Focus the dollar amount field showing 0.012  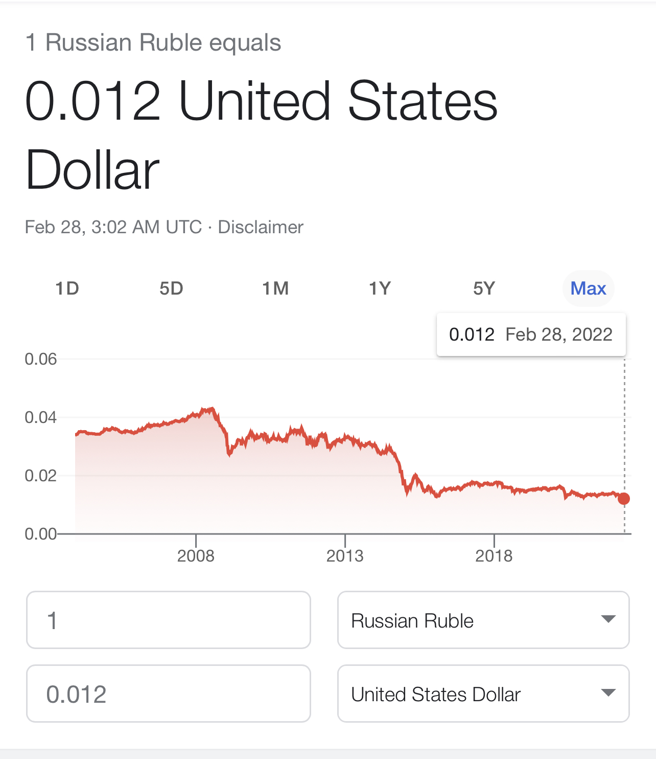(169, 694)
